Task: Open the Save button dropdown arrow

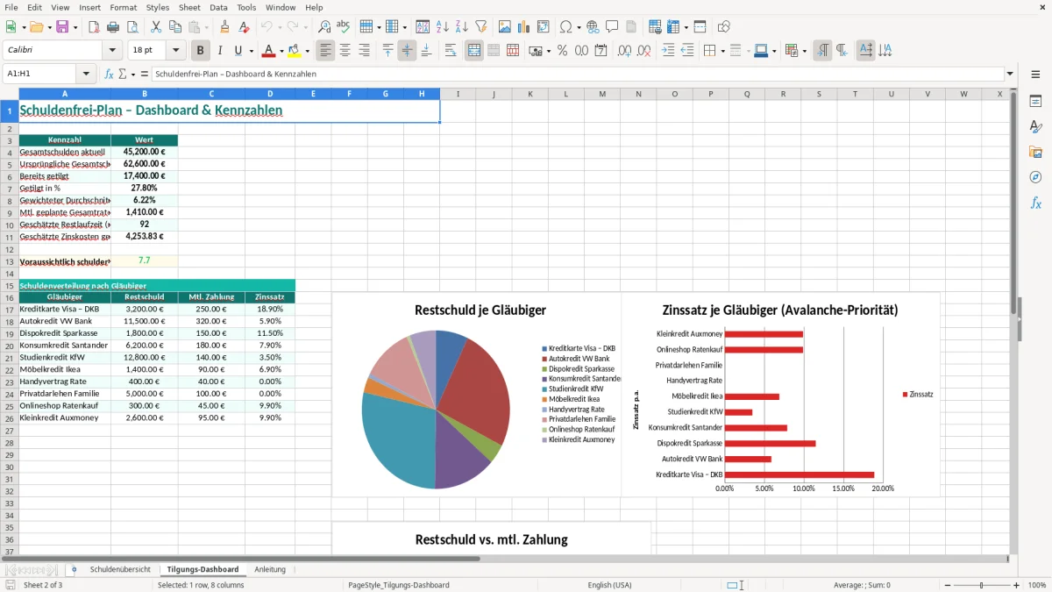Action: [x=75, y=27]
